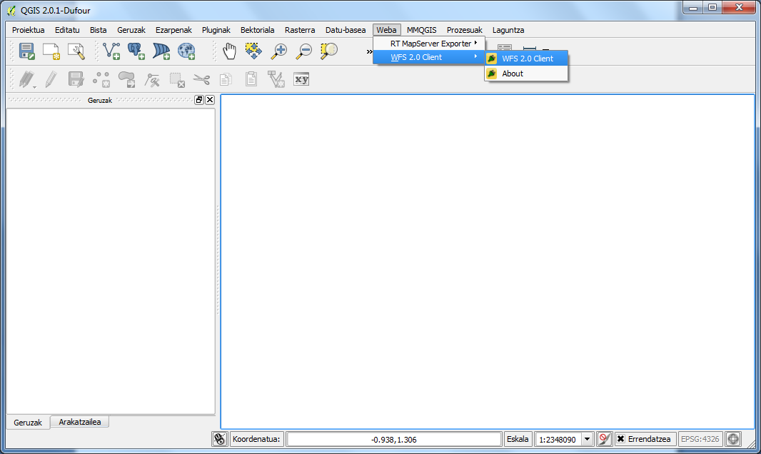The height and width of the screenshot is (454, 761).
Task: Choose WFS 2.0 Client in submenu
Action: tap(527, 59)
